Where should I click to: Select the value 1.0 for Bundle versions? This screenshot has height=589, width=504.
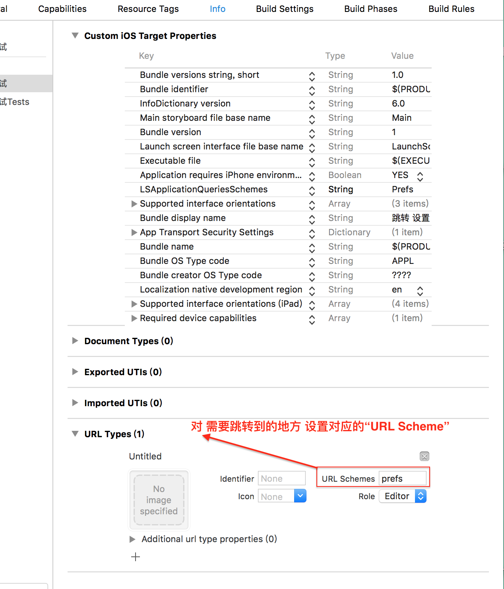click(x=397, y=75)
